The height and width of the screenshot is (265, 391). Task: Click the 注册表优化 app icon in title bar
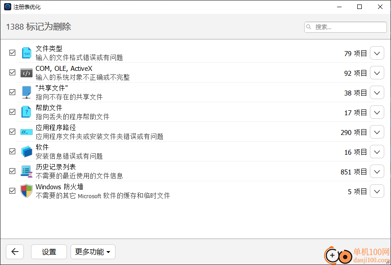pyautogui.click(x=8, y=7)
